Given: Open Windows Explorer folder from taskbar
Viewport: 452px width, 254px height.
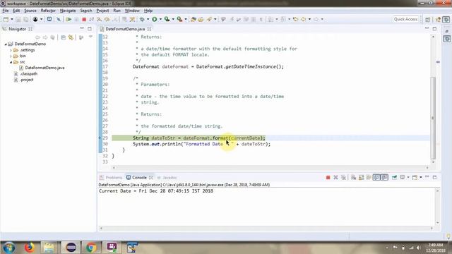Looking at the screenshot, I should 49,248.
